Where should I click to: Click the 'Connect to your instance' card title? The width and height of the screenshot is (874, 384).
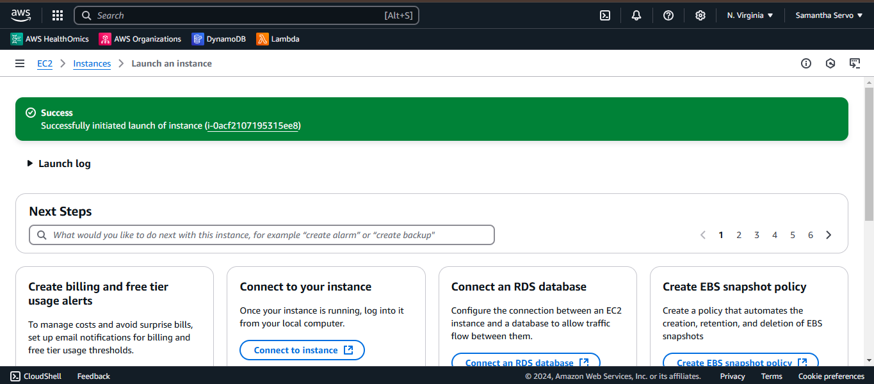(305, 287)
